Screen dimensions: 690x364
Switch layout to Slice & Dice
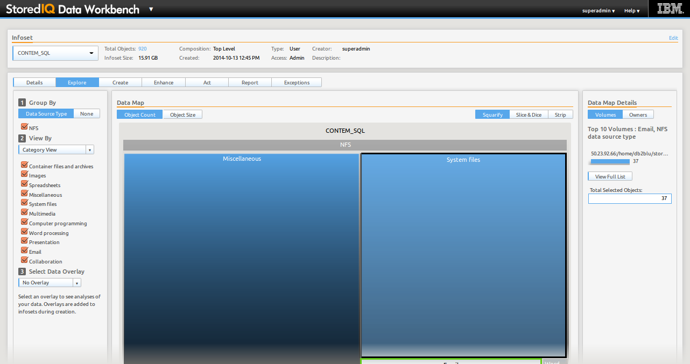(x=529, y=115)
